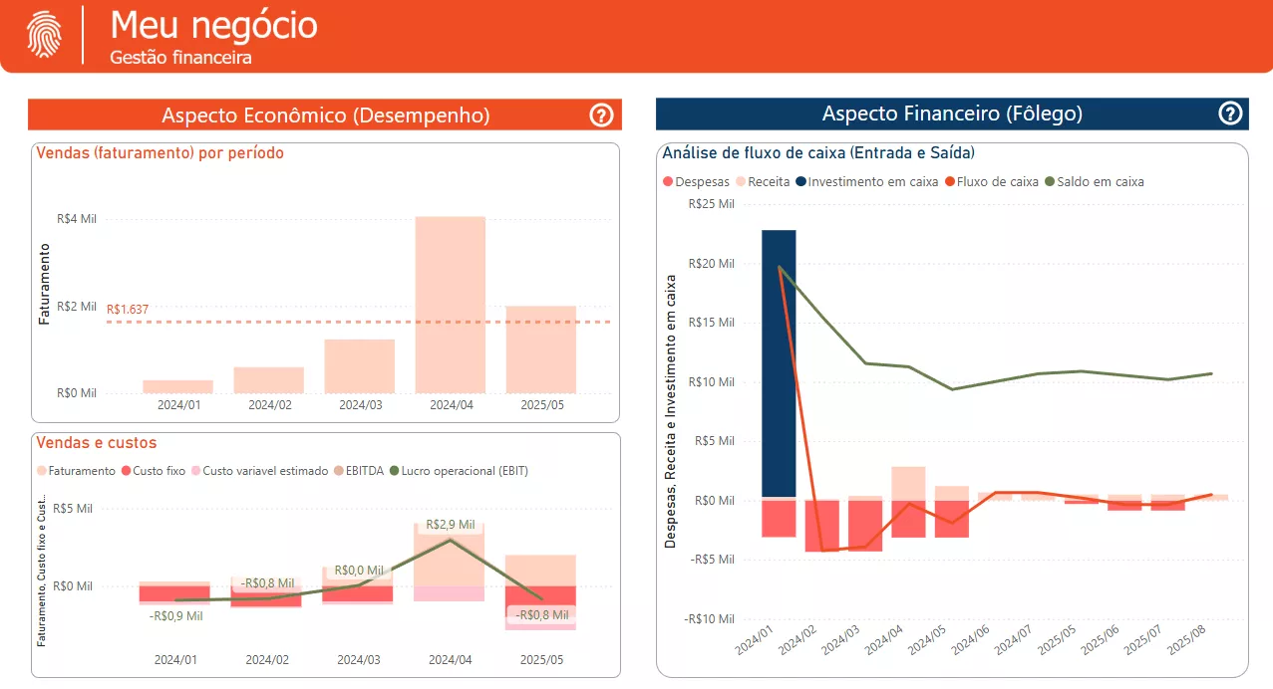Click the 2024/04 revenue bar in cash flow chart
This screenshot has height=689, width=1273.
908,483
